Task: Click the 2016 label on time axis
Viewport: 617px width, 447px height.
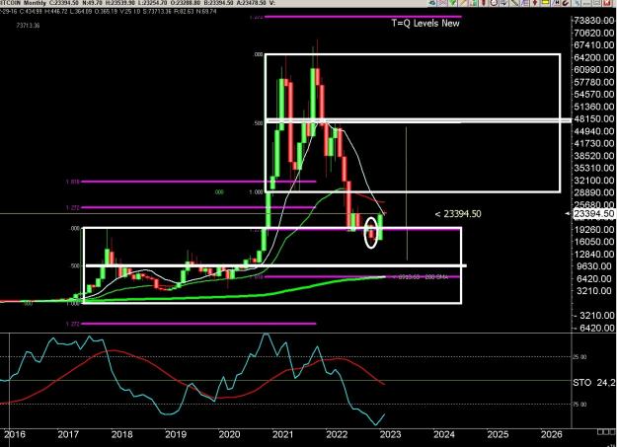Action: pyautogui.click(x=14, y=434)
